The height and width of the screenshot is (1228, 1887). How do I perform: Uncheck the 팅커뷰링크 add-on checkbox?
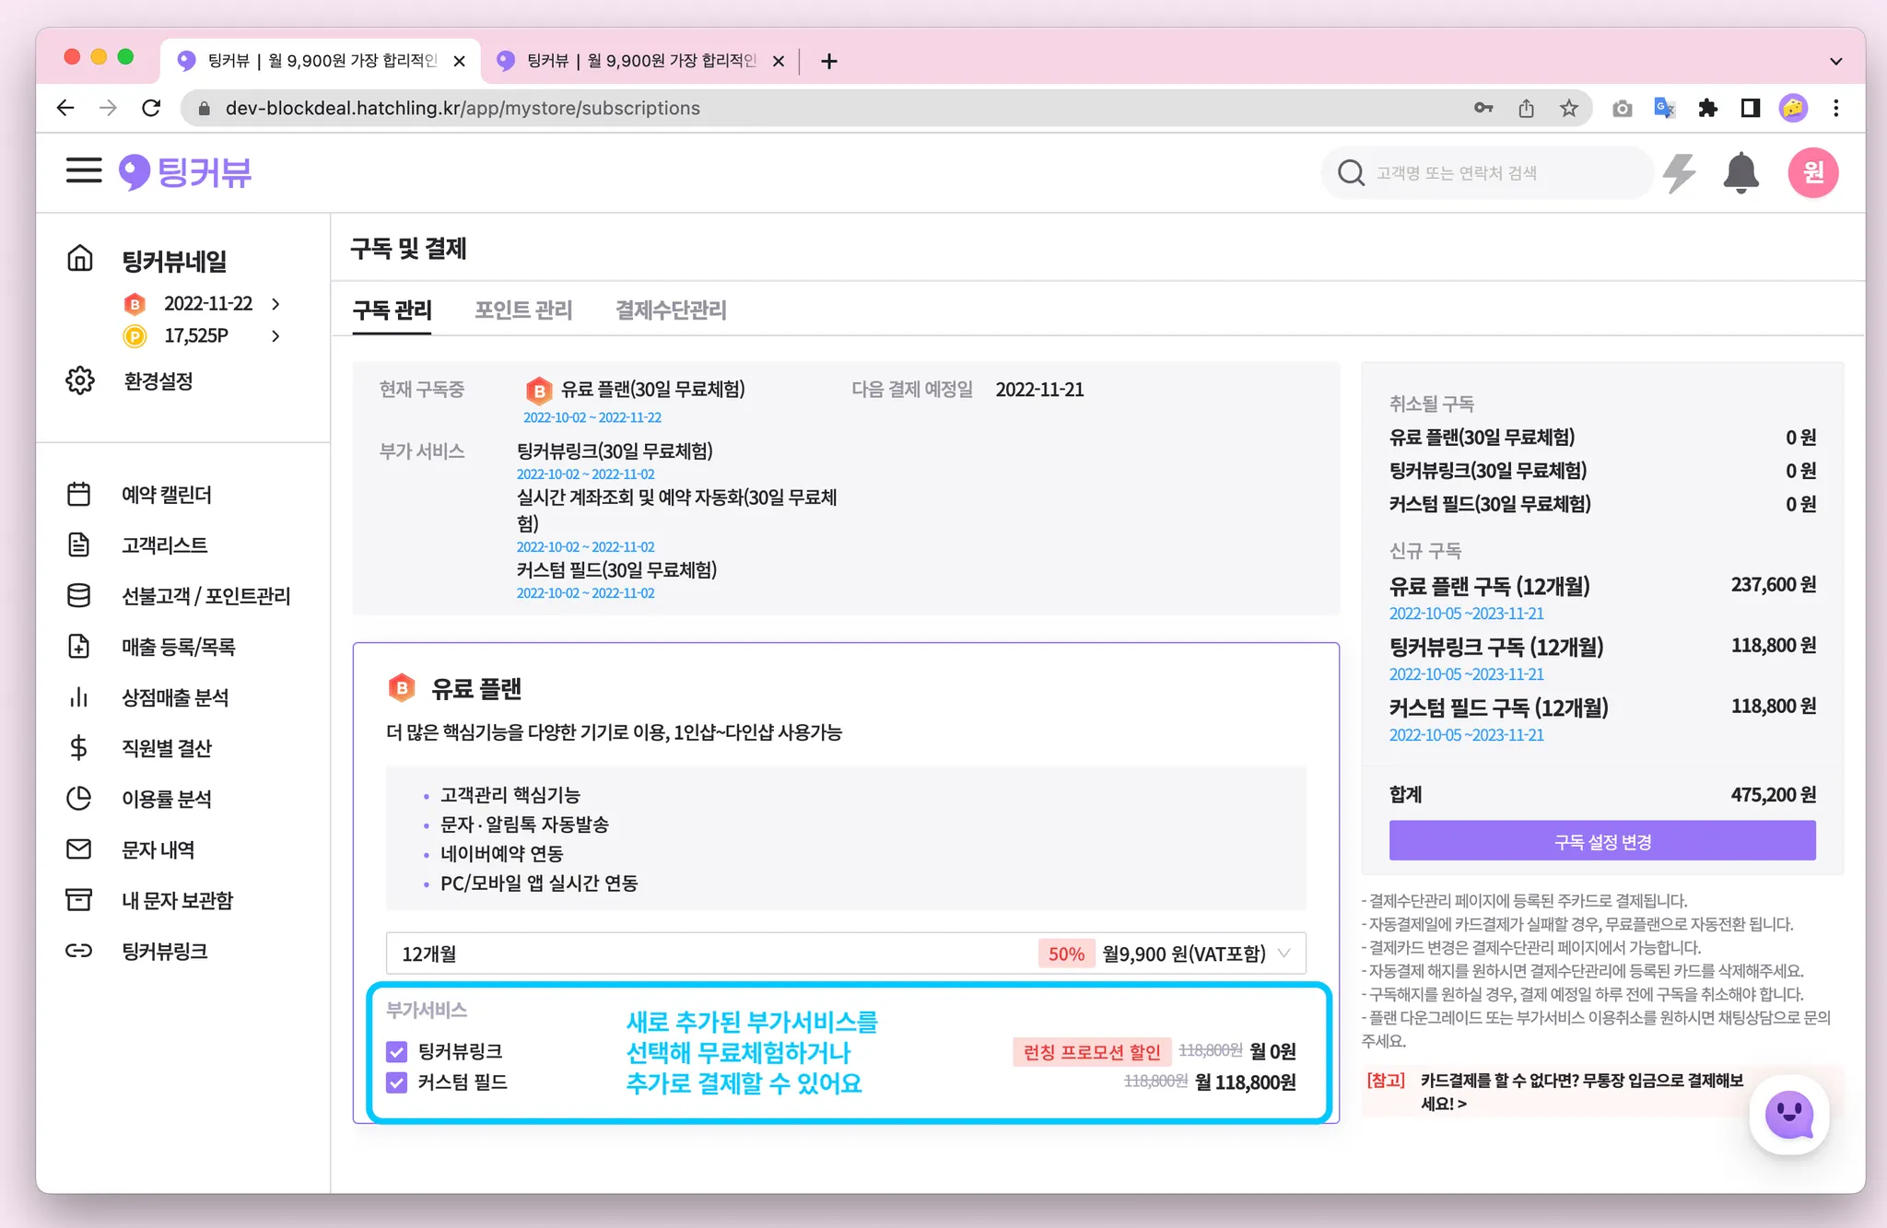coord(397,1051)
